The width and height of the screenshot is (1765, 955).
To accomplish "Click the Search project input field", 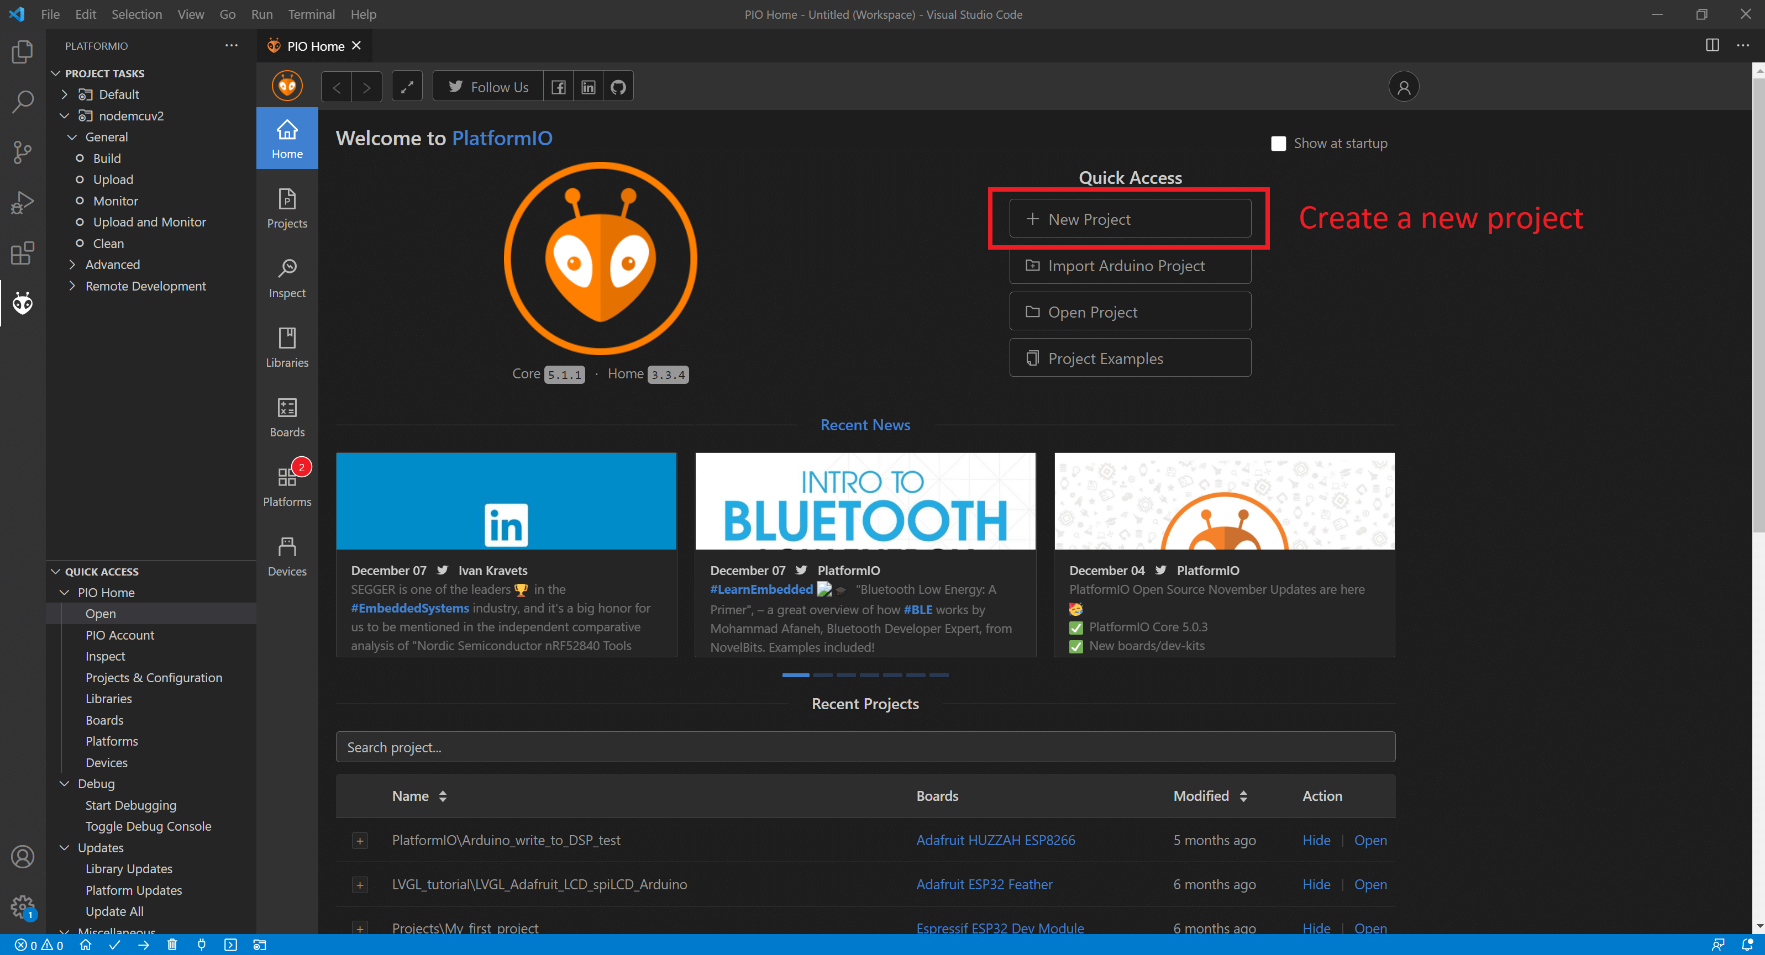I will (865, 747).
